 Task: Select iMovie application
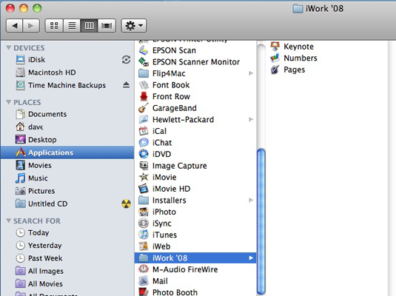point(195,178)
